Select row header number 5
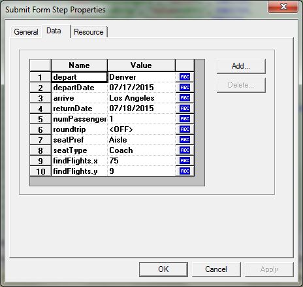303x287 pixels. point(40,119)
